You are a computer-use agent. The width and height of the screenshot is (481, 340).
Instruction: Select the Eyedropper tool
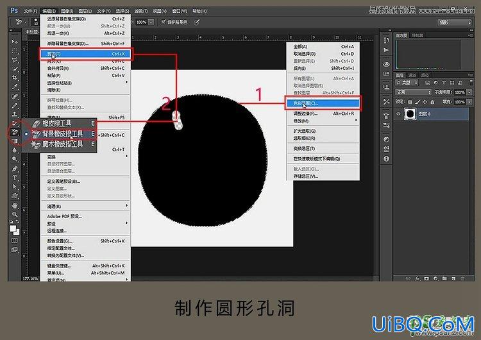coord(14,87)
